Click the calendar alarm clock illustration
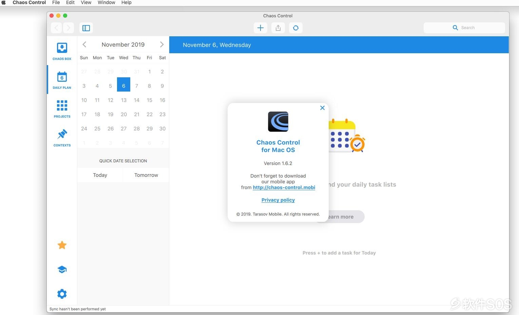 point(347,135)
